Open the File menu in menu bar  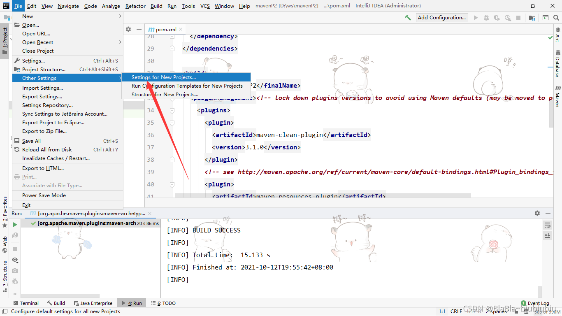tap(18, 6)
